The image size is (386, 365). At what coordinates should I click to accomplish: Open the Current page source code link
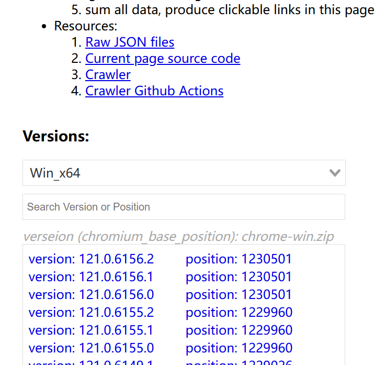click(x=163, y=59)
